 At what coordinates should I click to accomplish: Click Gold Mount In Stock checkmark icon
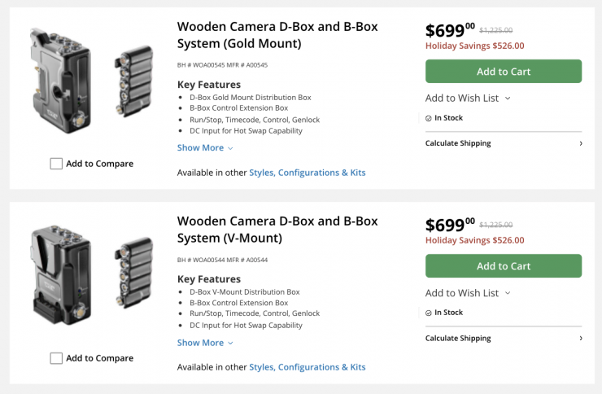(429, 118)
